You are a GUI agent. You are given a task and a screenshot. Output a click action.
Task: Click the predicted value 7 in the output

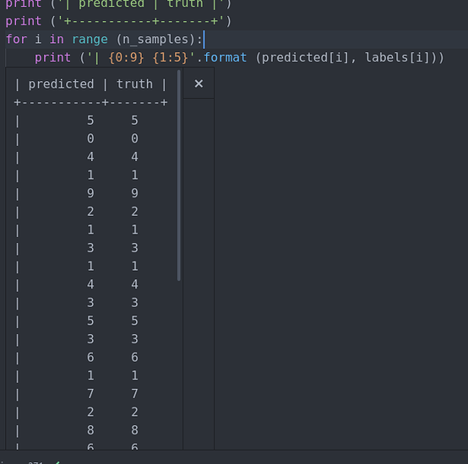coord(90,394)
